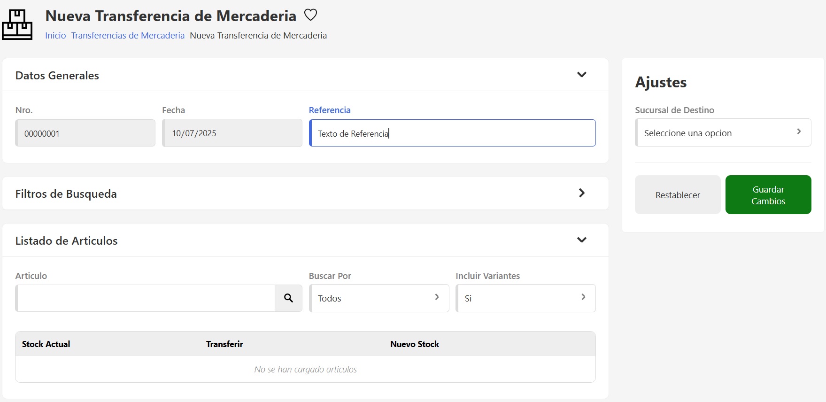This screenshot has height=402, width=826.
Task: Open the Incluir Variantes dropdown
Action: point(525,298)
